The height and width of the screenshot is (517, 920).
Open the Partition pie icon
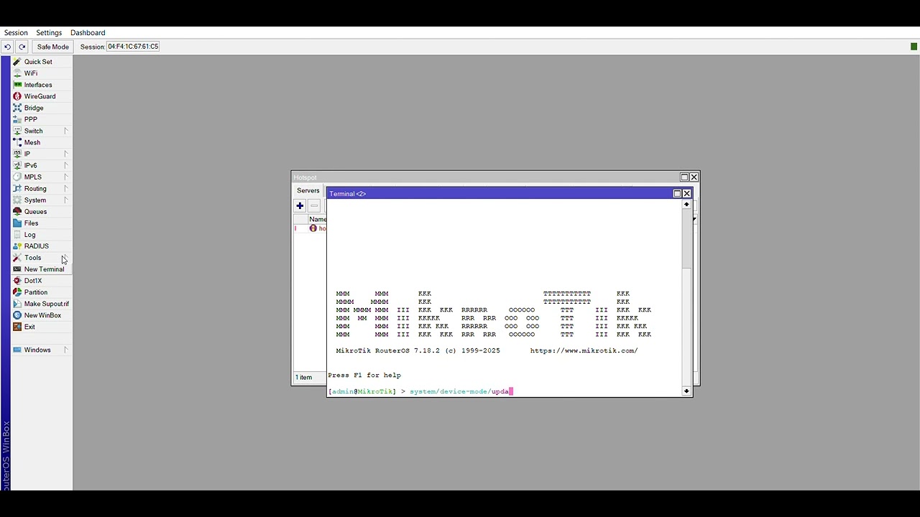click(x=17, y=292)
